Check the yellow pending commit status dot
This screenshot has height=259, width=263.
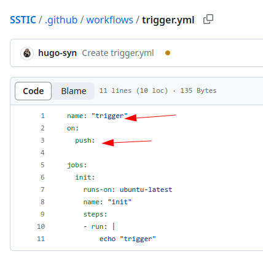[168, 53]
